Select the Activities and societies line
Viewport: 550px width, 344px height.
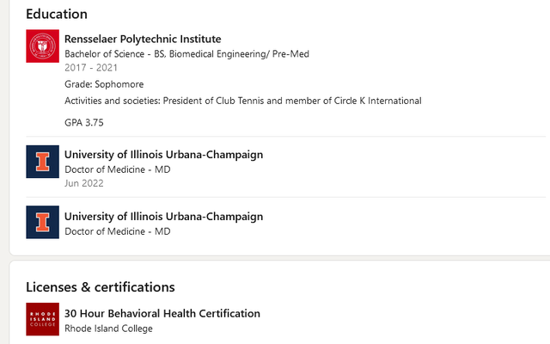(x=242, y=101)
